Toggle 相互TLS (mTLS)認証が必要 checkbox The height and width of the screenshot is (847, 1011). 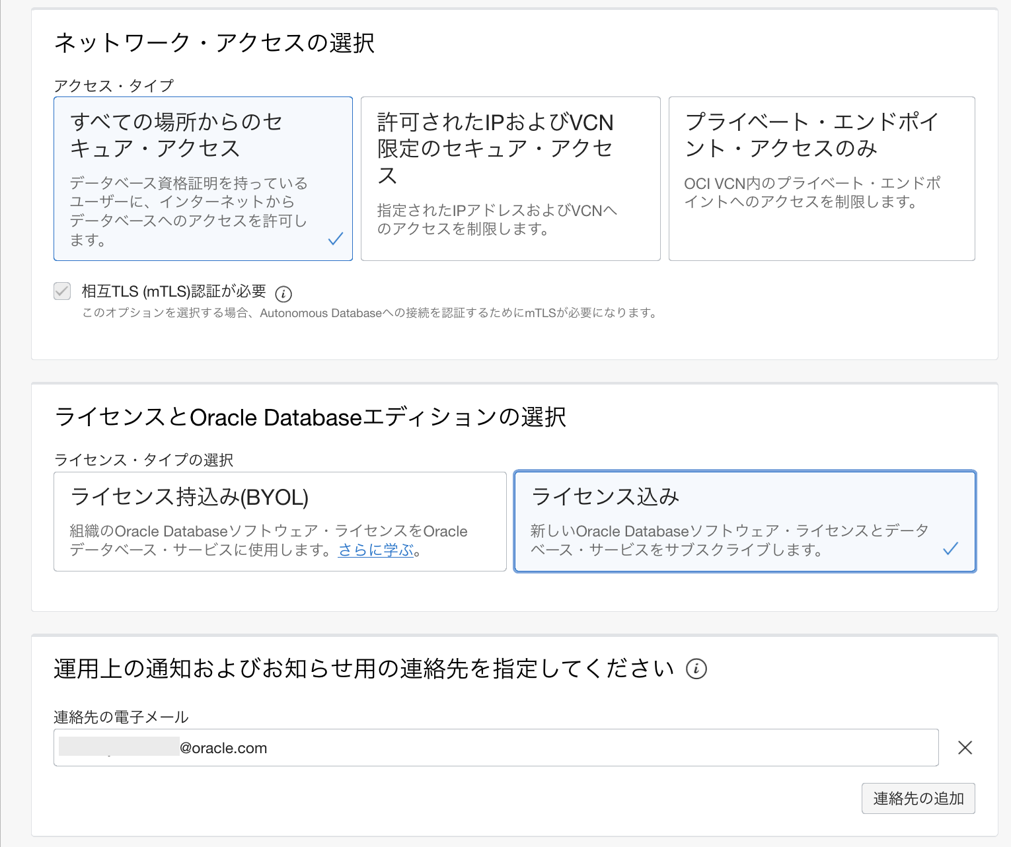[61, 291]
